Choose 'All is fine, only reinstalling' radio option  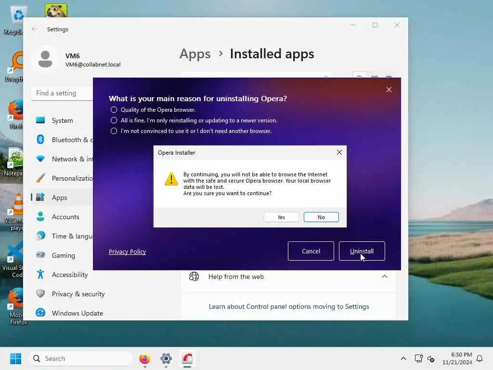click(114, 120)
